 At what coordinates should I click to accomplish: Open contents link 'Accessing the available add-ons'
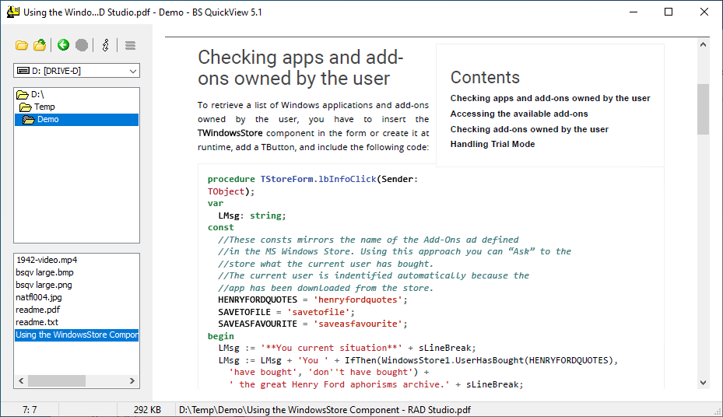519,114
